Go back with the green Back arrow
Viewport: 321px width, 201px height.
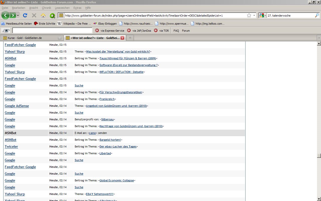click(x=6, y=15)
